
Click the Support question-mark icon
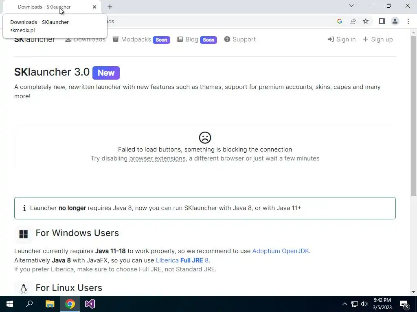227,39
